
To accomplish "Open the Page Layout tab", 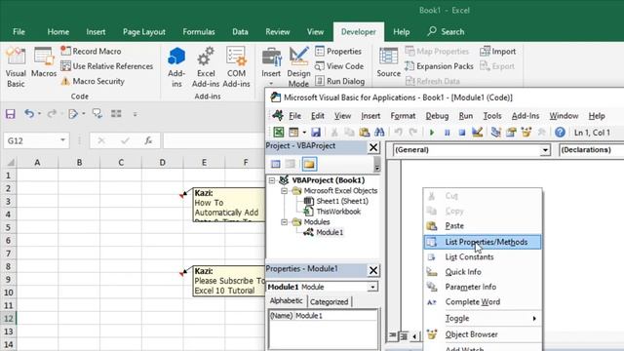I will point(144,32).
